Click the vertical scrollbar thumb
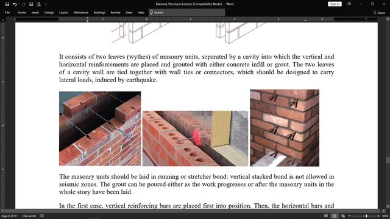 point(388,160)
